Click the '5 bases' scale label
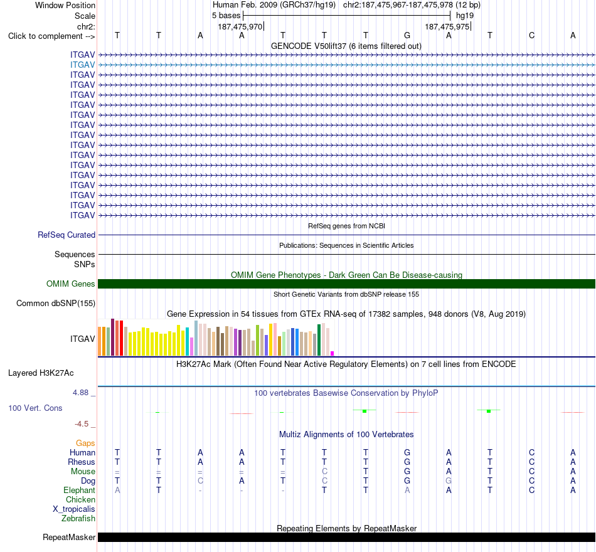596x552 pixels. pyautogui.click(x=226, y=16)
